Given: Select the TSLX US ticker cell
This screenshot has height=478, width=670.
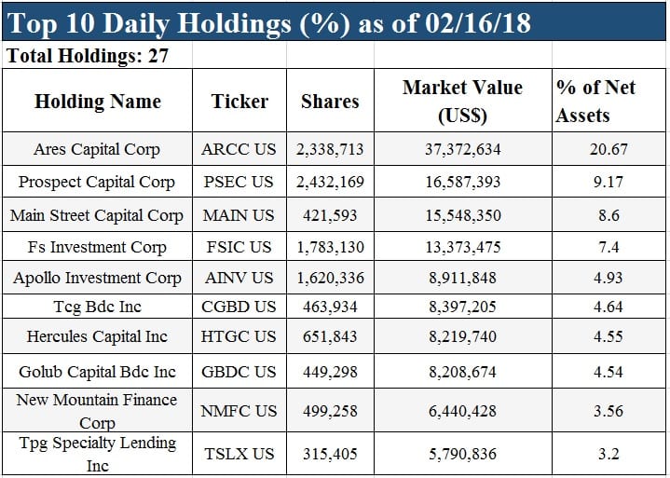Looking at the screenshot, I should pyautogui.click(x=239, y=453).
